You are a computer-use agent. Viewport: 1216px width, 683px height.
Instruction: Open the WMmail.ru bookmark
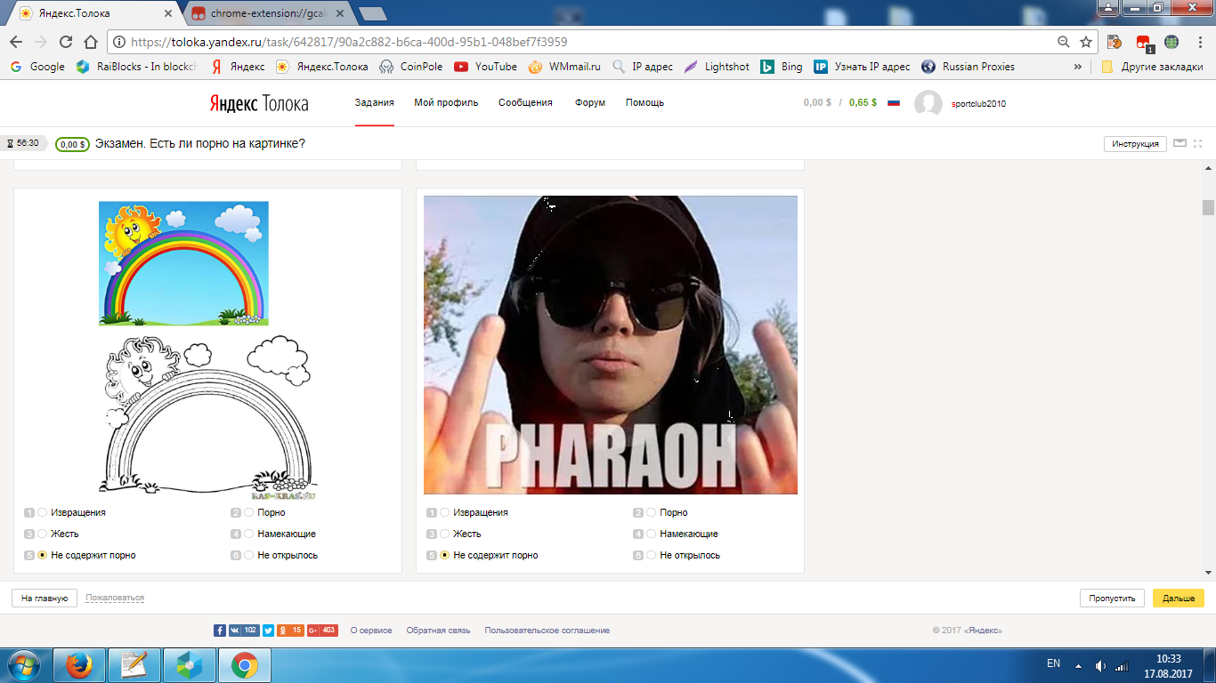(x=564, y=67)
